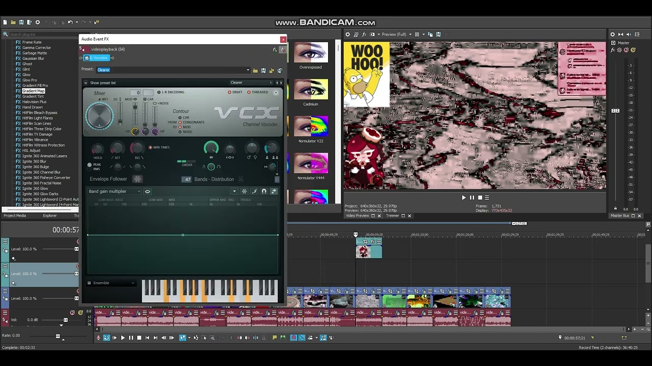Click play under the video preview
The width and height of the screenshot is (652, 366).
tap(464, 198)
